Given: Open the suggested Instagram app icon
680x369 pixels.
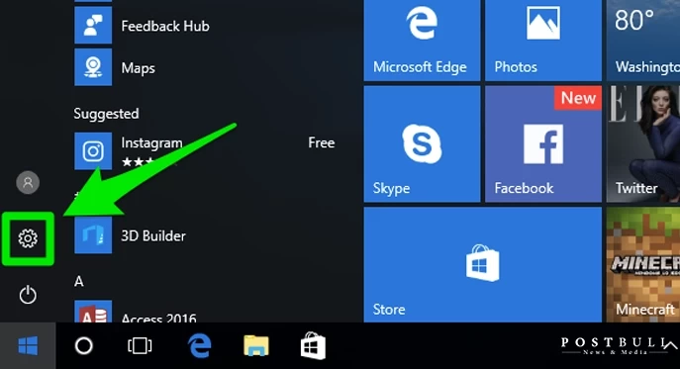Looking at the screenshot, I should pos(93,151).
